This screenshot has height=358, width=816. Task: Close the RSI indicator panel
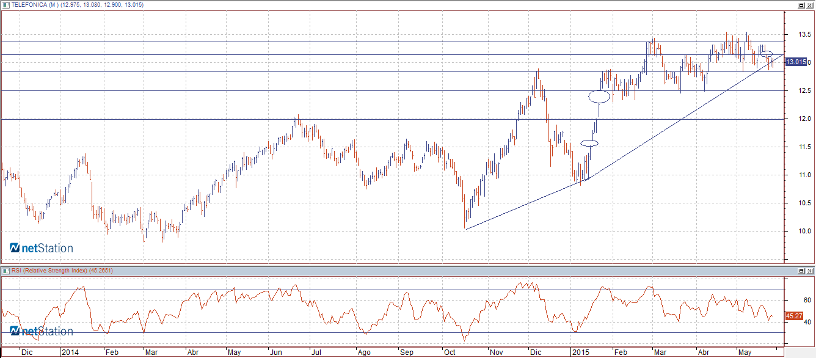coord(810,270)
